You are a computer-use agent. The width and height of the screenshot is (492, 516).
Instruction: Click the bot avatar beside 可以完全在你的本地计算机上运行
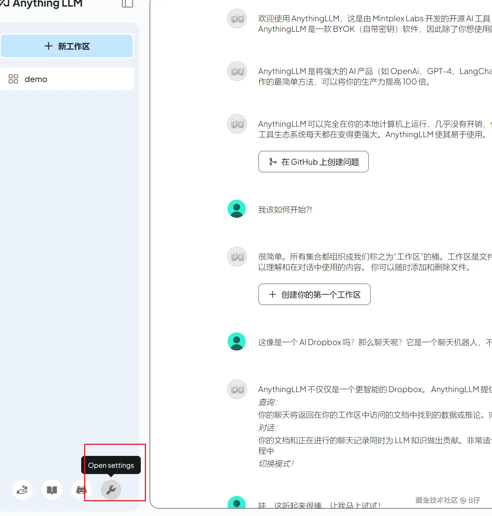pyautogui.click(x=237, y=124)
